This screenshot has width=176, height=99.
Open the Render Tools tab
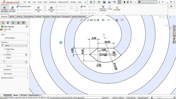pyautogui.click(x=56, y=16)
